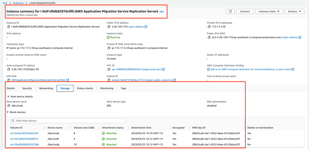Collapse the Block devices section

[8, 112]
